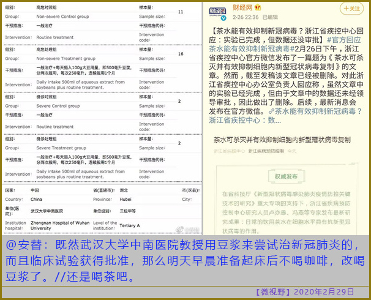Screen dimensions: 371x300
Task: Click 高危对照组 group name
Action: [47, 7]
